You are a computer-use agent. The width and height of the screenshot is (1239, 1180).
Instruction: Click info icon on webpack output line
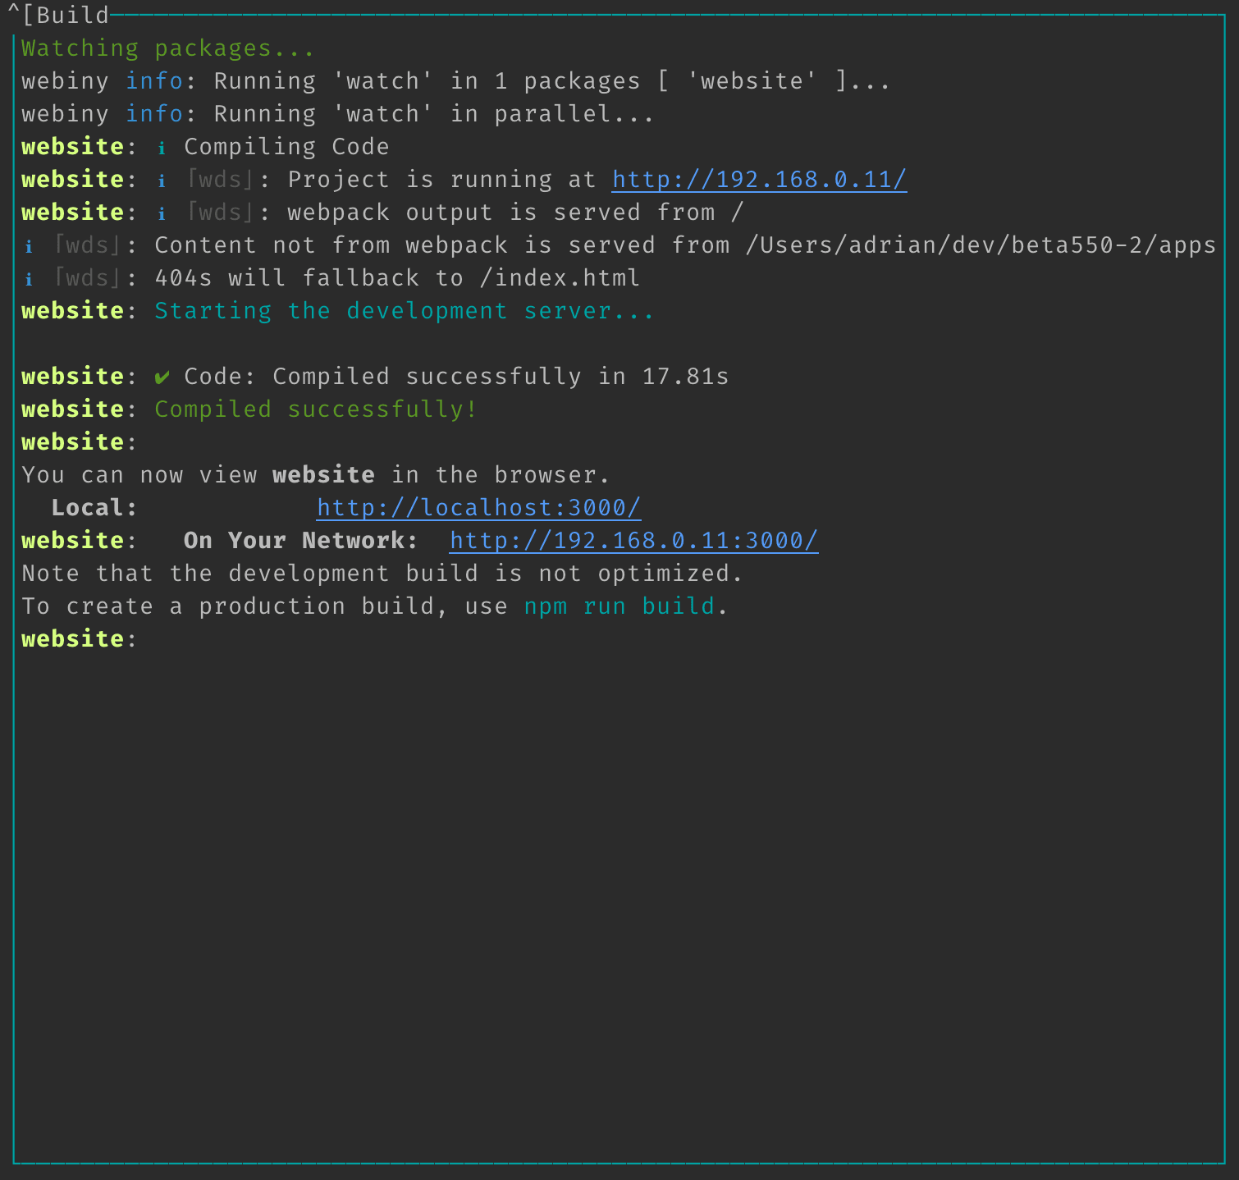click(162, 213)
